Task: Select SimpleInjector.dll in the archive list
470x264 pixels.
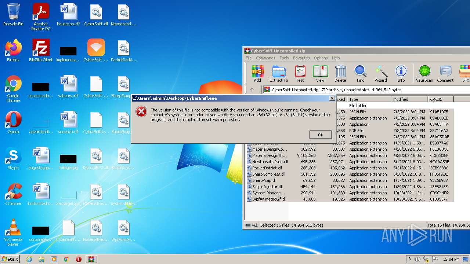Action: pyautogui.click(x=350, y=187)
